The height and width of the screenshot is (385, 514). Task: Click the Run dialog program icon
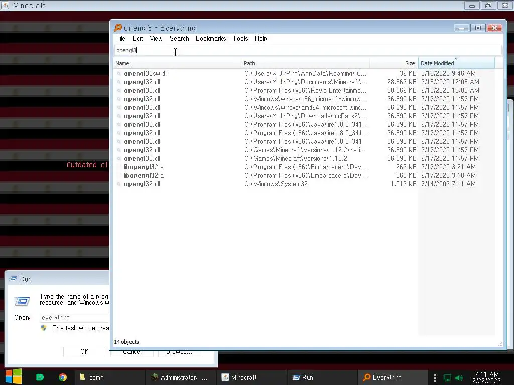tap(22, 301)
